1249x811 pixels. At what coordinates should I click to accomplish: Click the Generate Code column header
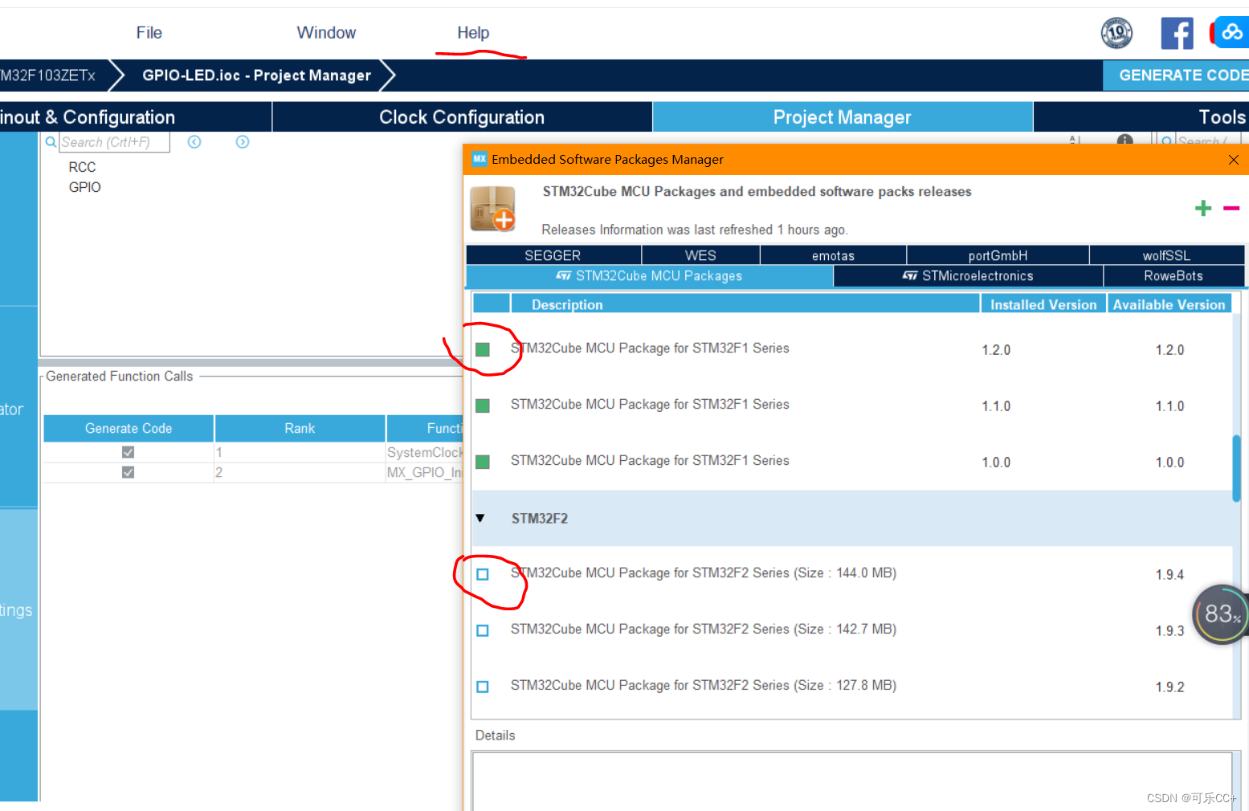[129, 429]
